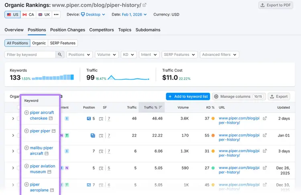This screenshot has width=301, height=195.
Task: Open SERP view icon for malibu piper aircraft
Action: click(x=47, y=154)
